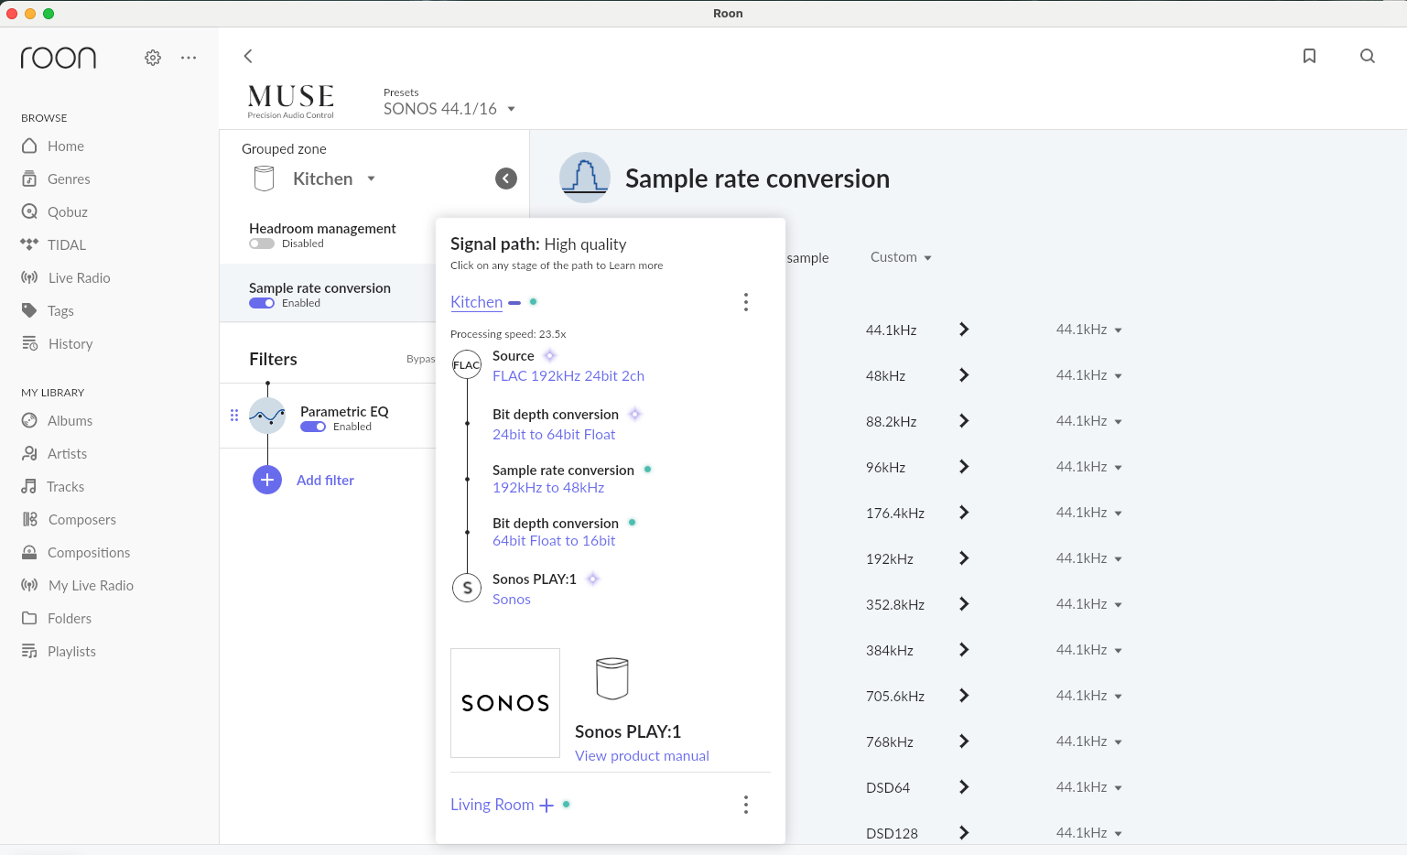Image resolution: width=1407 pixels, height=855 pixels.
Task: Toggle Headroom management switch
Action: click(x=262, y=244)
